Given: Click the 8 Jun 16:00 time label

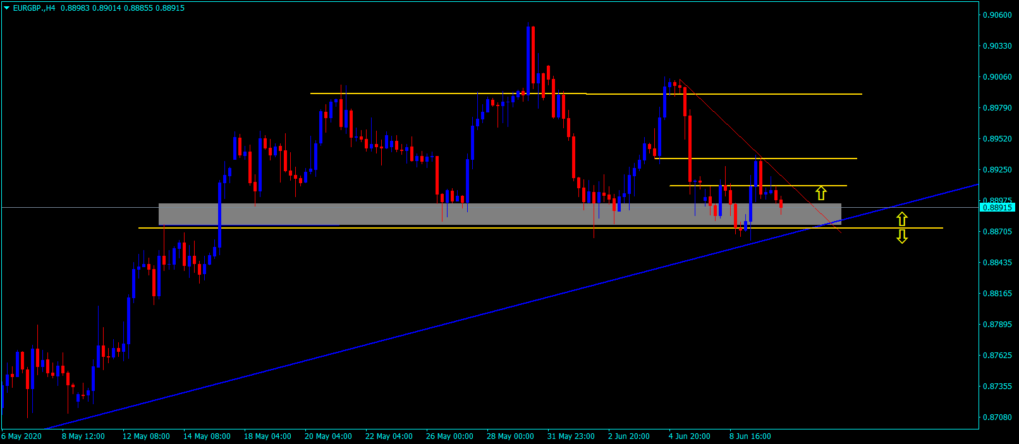Looking at the screenshot, I should (750, 436).
